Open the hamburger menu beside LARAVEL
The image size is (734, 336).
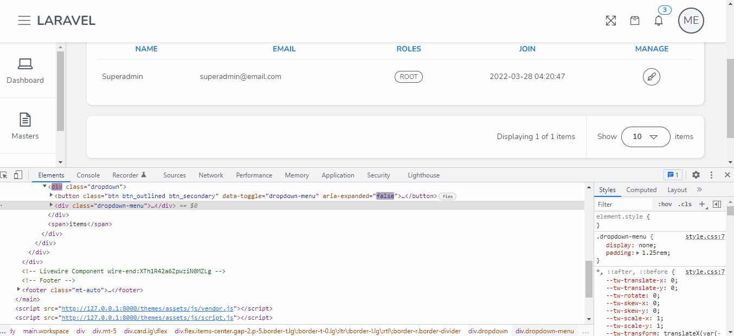point(24,21)
